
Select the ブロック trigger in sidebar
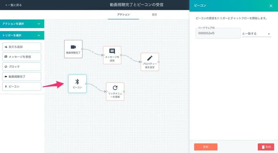[x=22, y=67]
